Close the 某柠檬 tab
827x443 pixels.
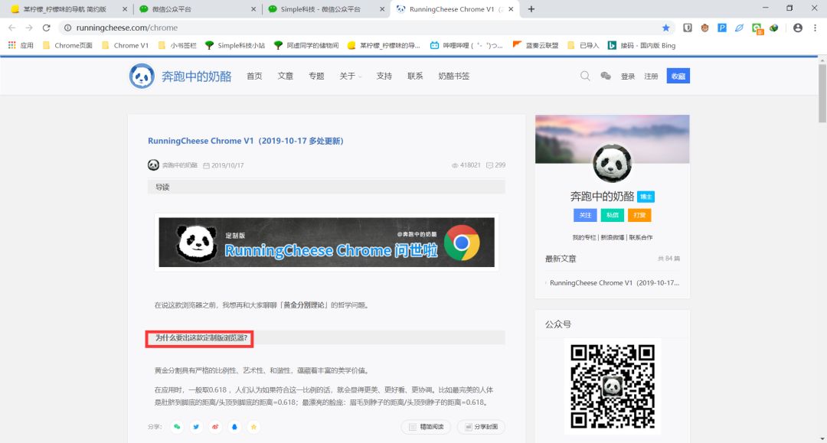click(125, 9)
